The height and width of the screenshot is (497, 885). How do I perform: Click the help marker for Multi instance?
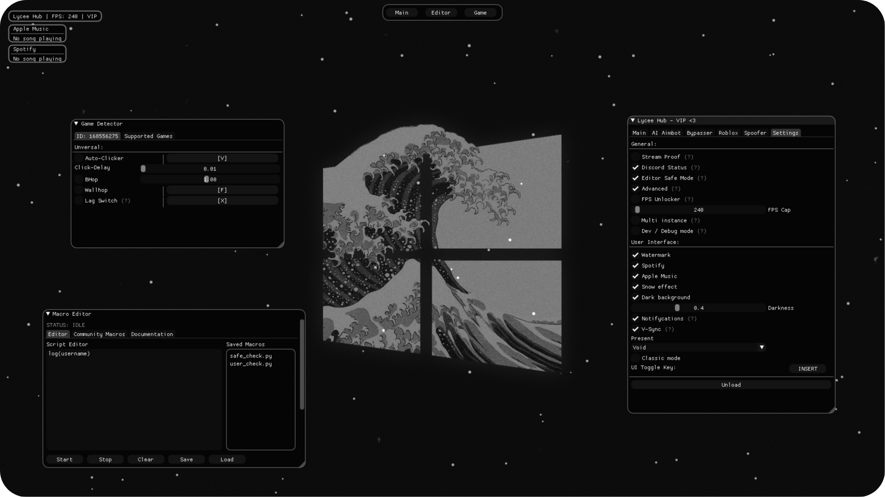[x=695, y=221]
